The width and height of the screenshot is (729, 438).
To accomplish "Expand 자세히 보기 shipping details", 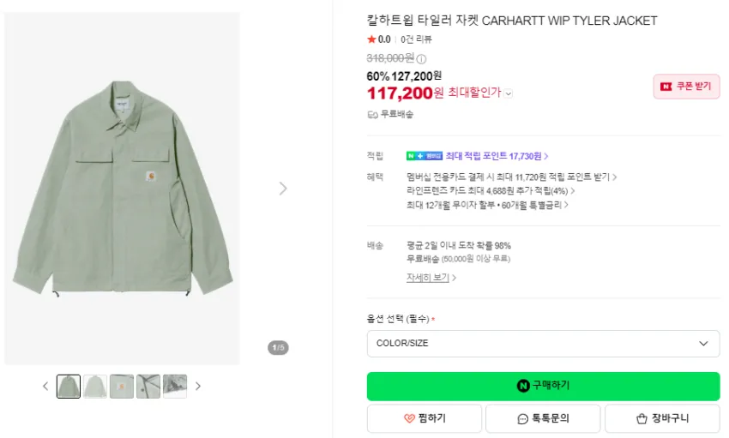I will click(x=431, y=278).
